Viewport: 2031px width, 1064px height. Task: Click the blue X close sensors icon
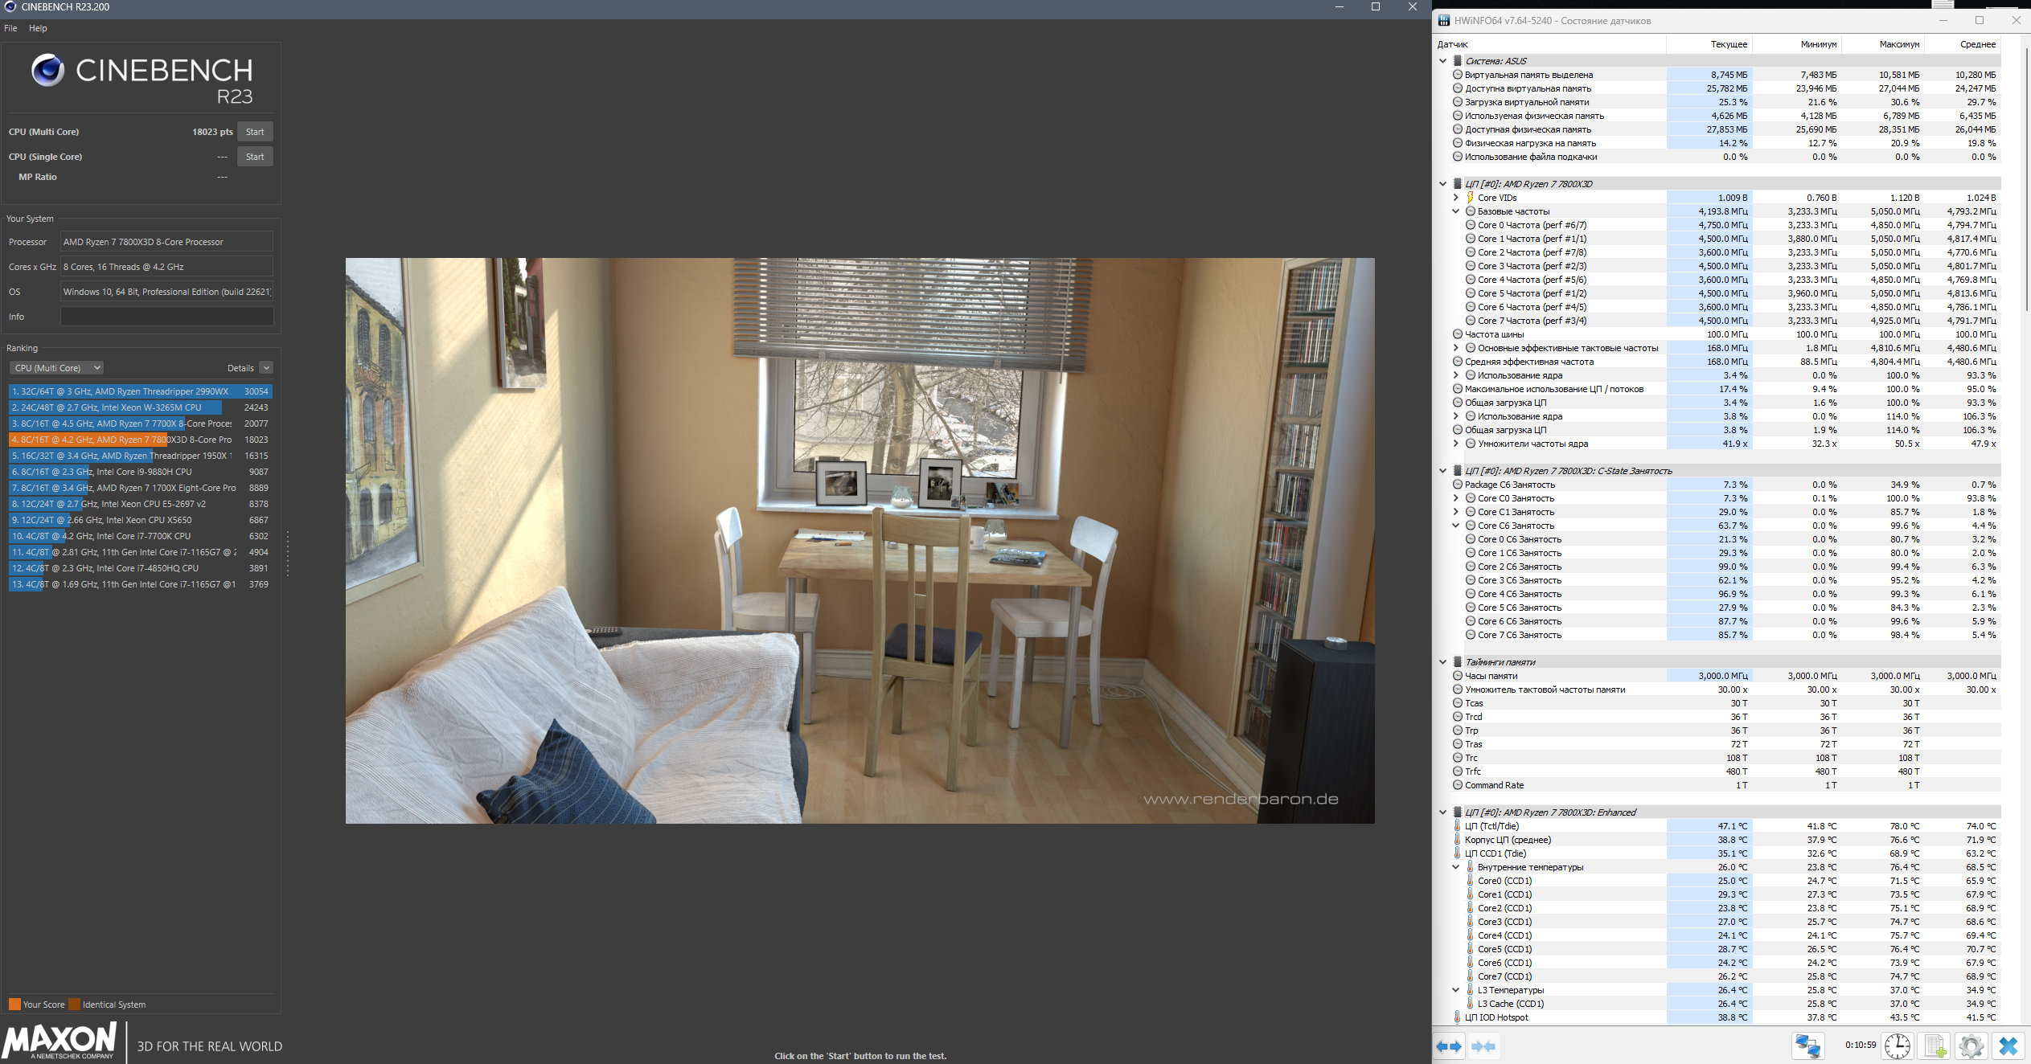pyautogui.click(x=2008, y=1046)
